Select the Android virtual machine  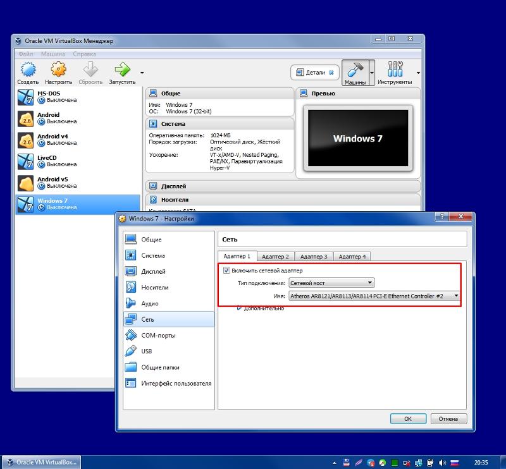click(x=78, y=118)
